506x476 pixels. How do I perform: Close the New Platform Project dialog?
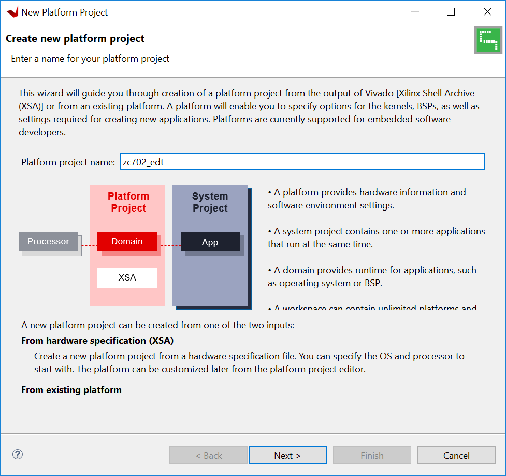(x=487, y=12)
